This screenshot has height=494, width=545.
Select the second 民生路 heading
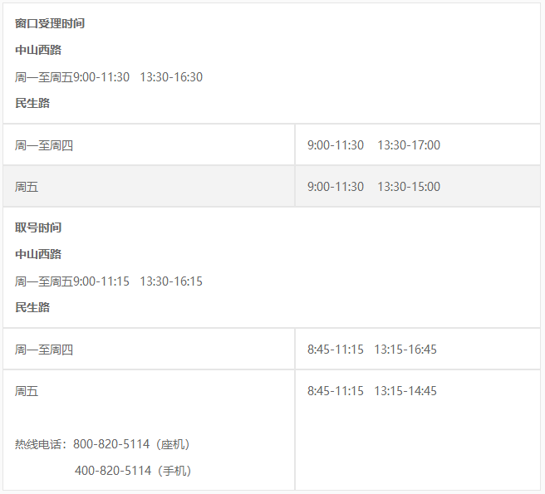tap(32, 307)
